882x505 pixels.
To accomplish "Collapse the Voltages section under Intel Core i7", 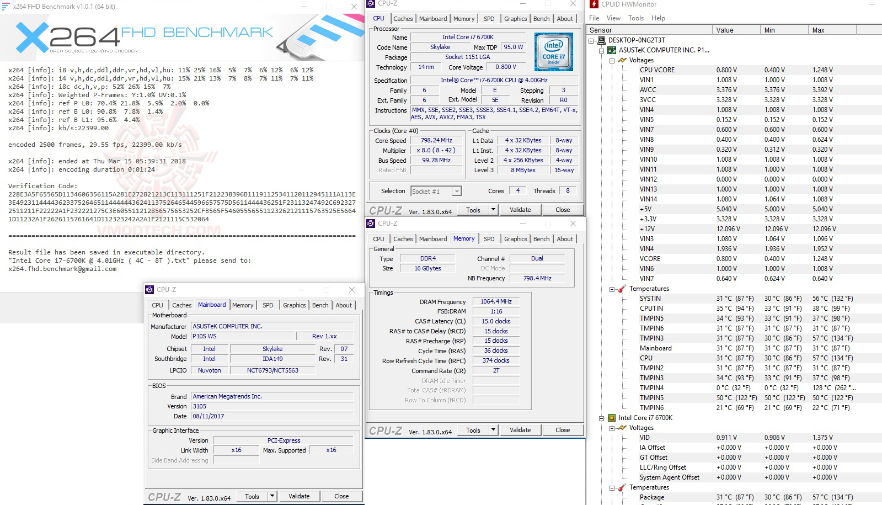I will pos(612,428).
